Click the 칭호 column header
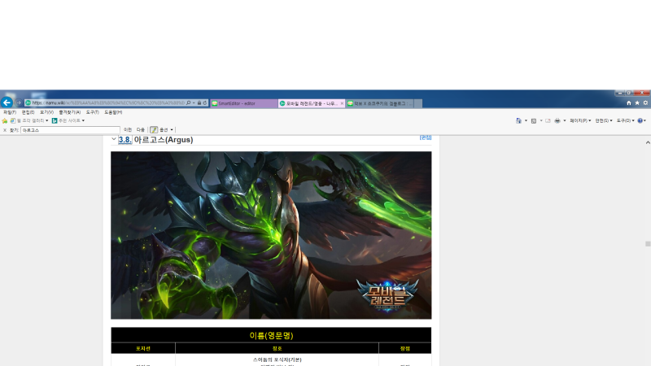Screen dimensions: 651x366 click(x=277, y=349)
